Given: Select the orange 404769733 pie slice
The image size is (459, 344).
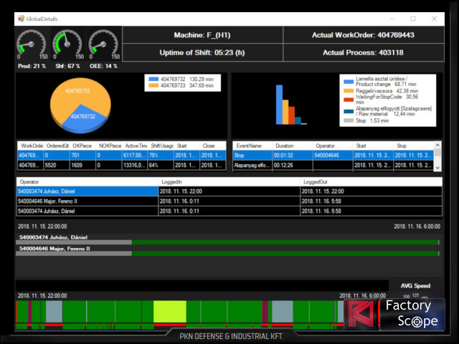Looking at the screenshot, I should pyautogui.click(x=77, y=94).
